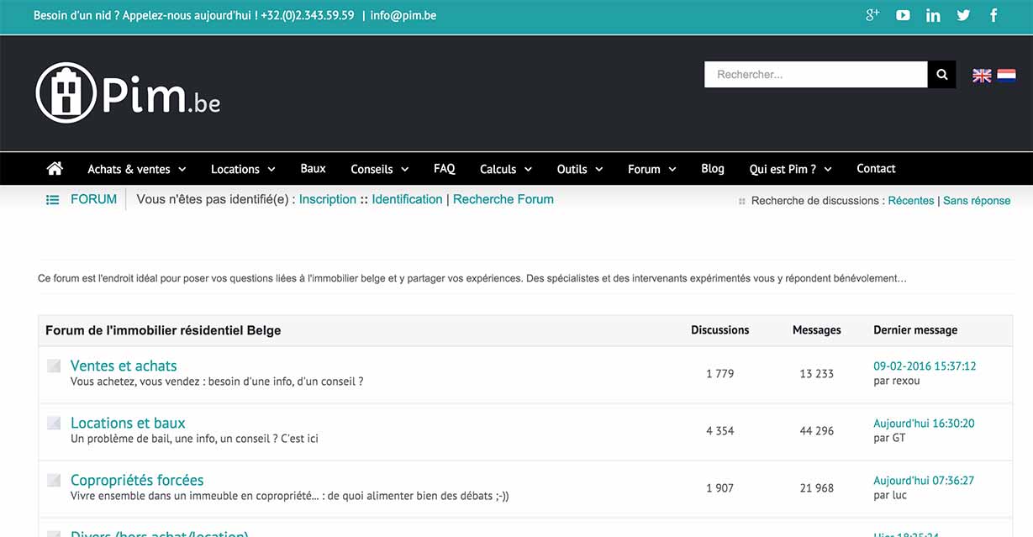Open the Facebook page icon
This screenshot has width=1033, height=537.
[993, 15]
